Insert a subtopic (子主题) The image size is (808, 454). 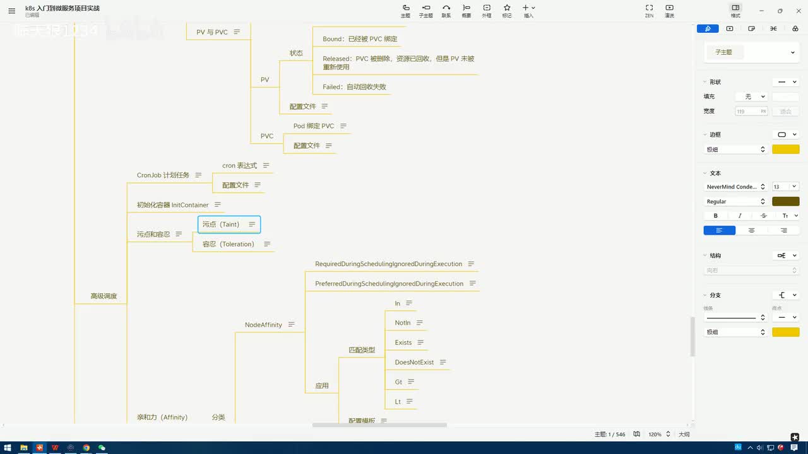point(426,11)
